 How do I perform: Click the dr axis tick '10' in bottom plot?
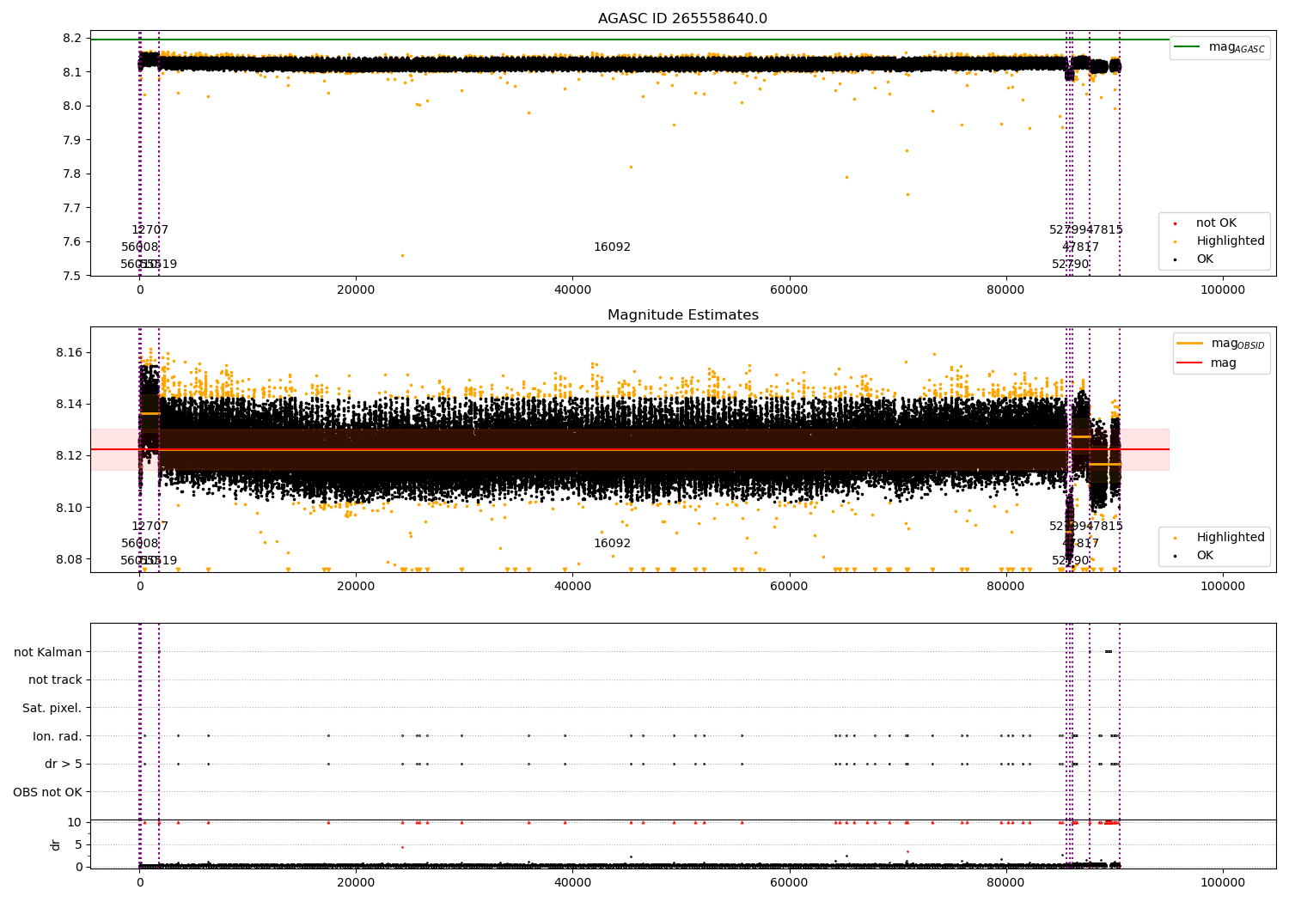point(75,823)
